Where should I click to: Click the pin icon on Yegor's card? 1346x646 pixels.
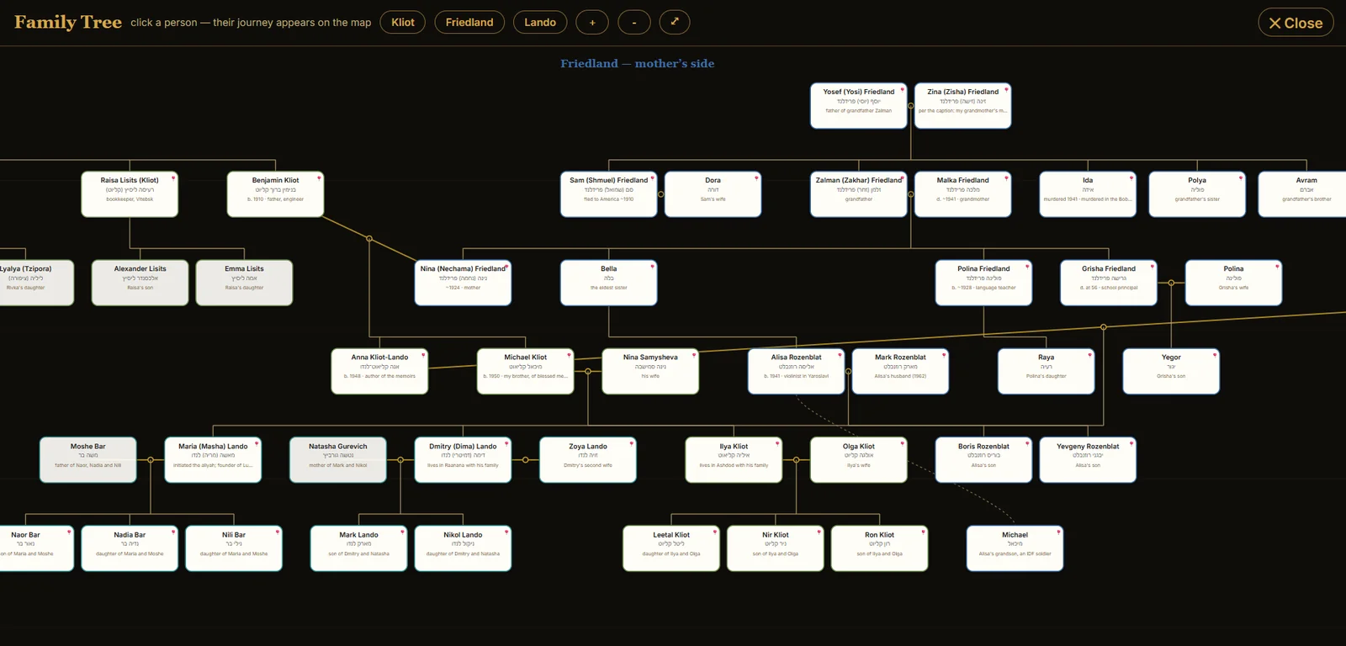1214,355
